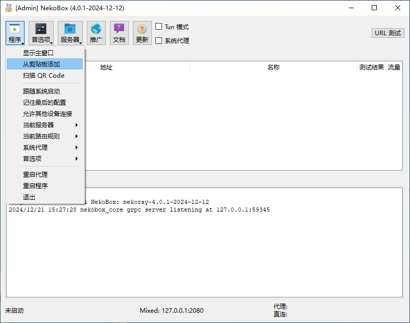410x323 pixels.
Task: Open the 文档 (Docs) toolbar icon
Action: pos(119,33)
